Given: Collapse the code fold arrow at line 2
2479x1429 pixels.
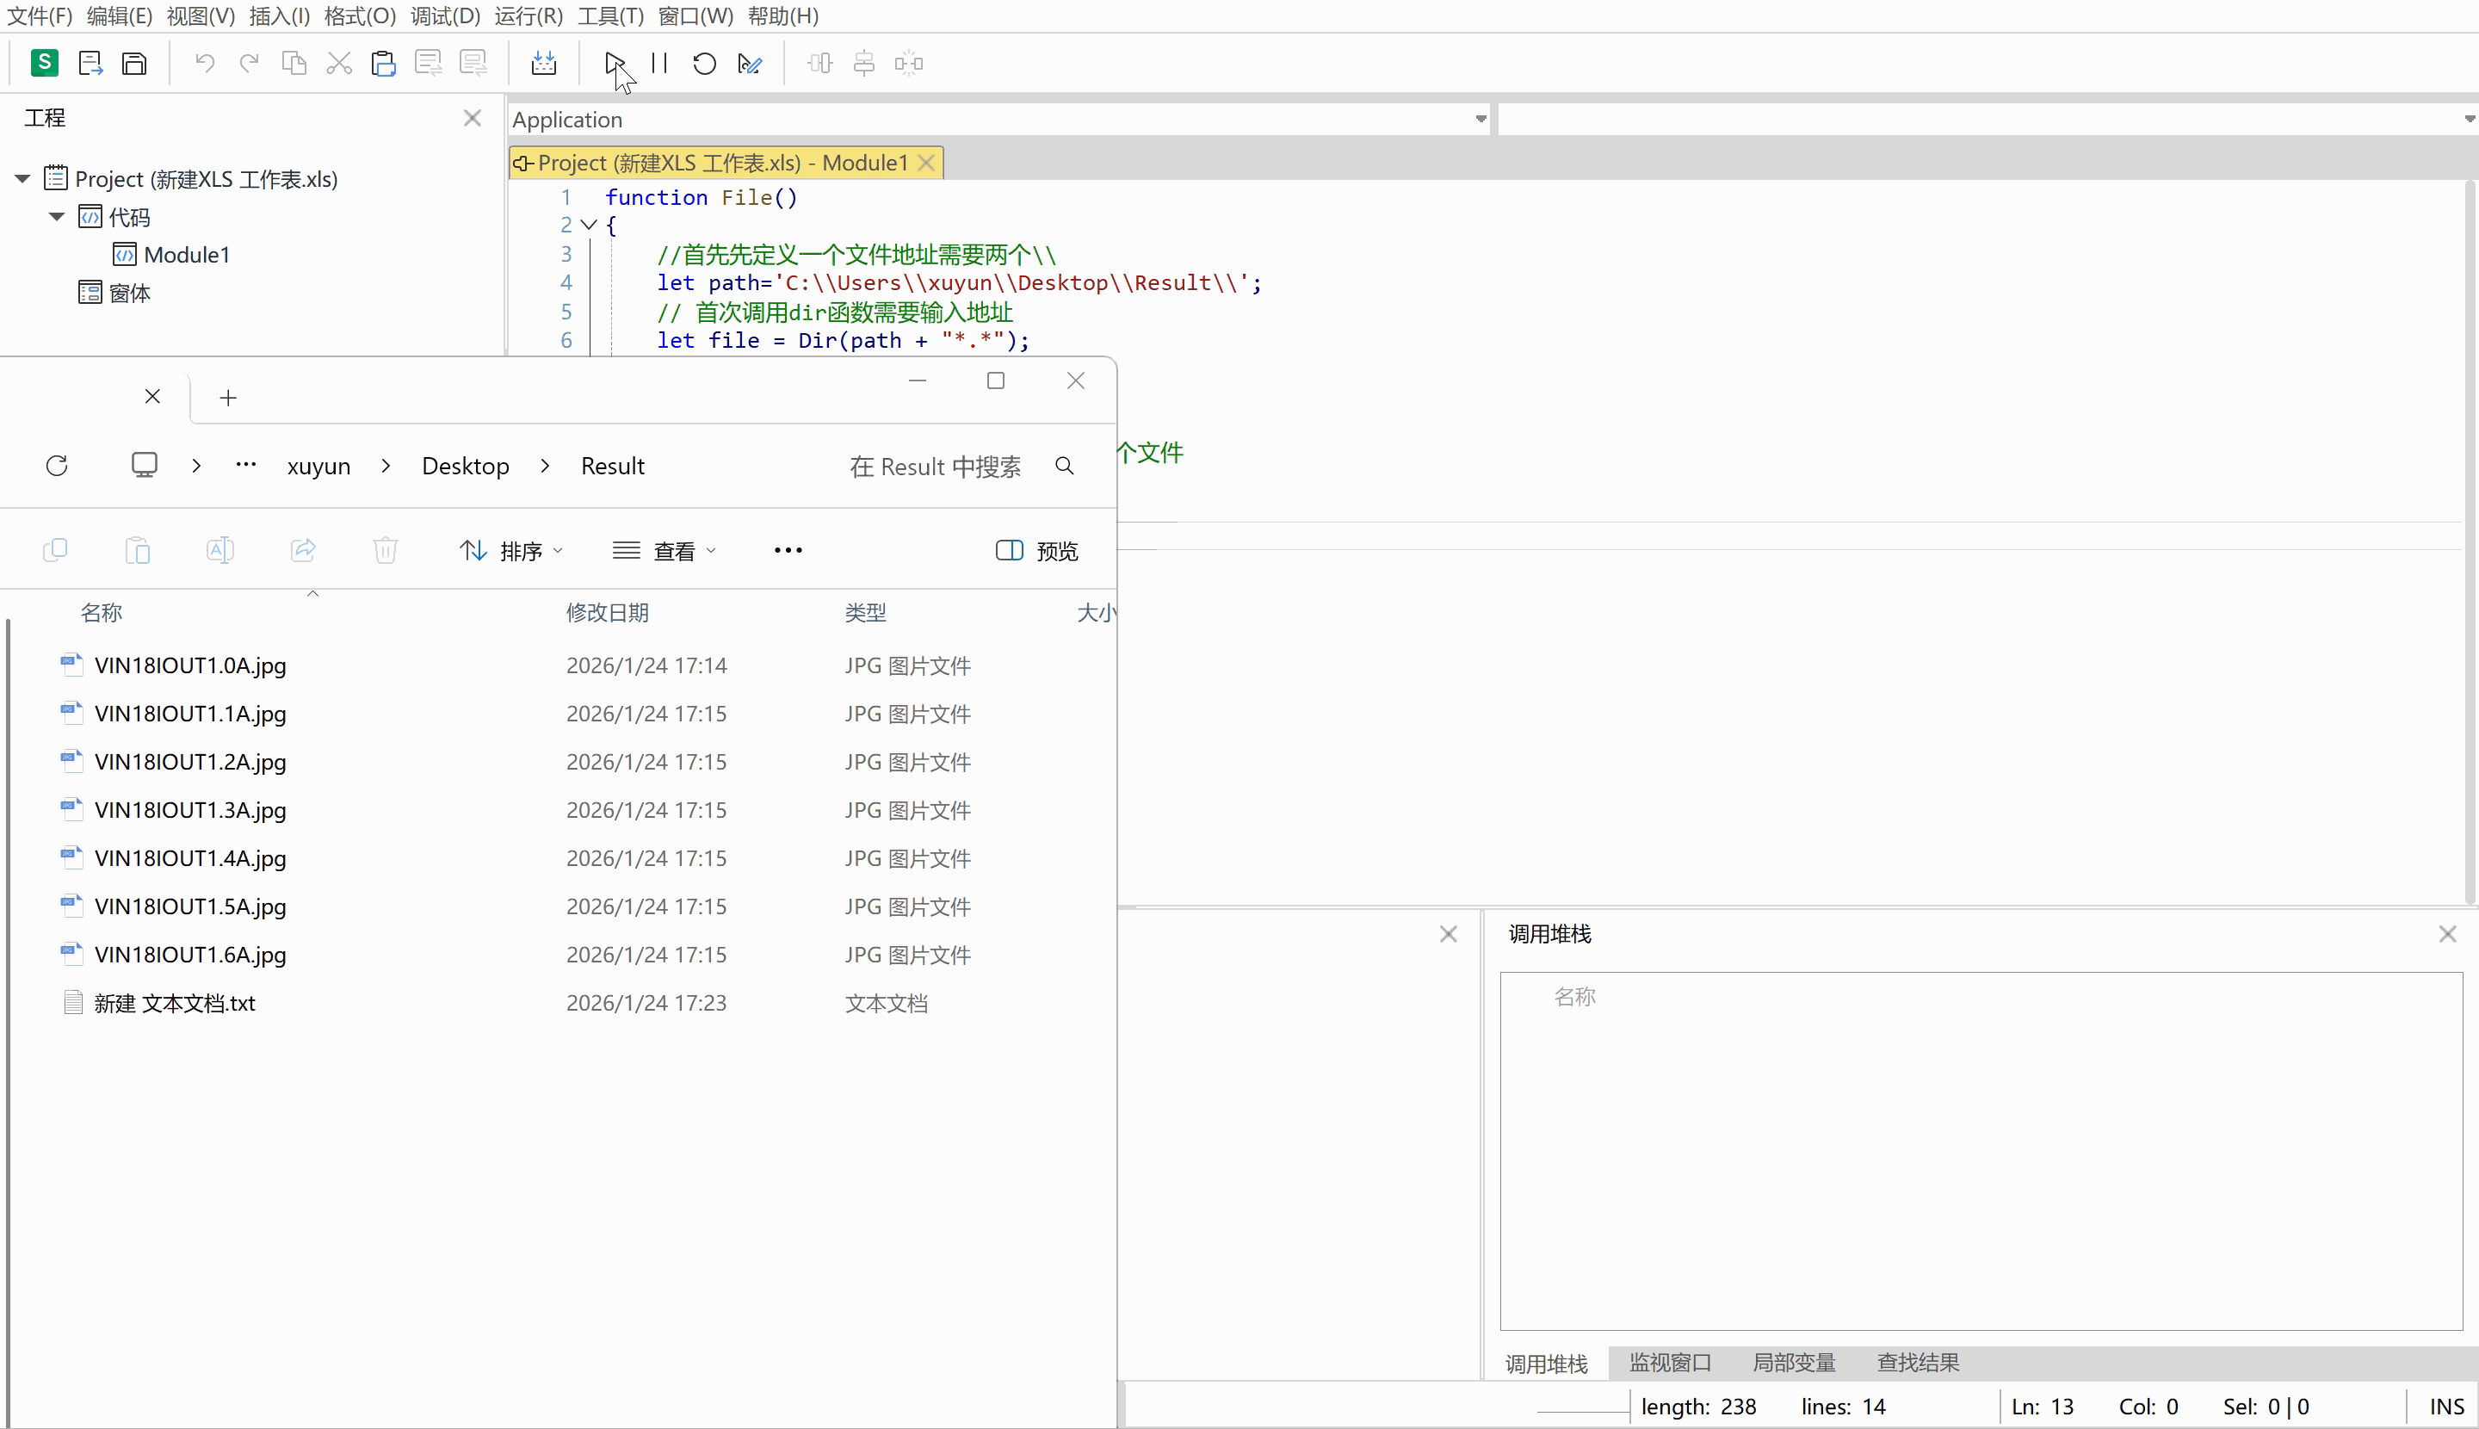Looking at the screenshot, I should (x=589, y=225).
